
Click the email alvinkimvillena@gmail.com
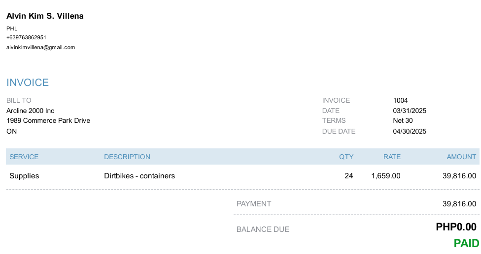coord(40,47)
